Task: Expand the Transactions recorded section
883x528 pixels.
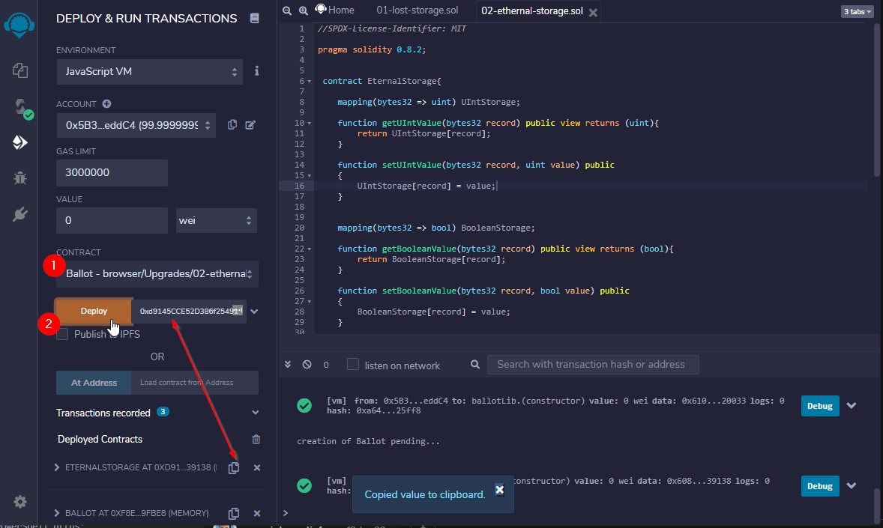Action: click(255, 413)
